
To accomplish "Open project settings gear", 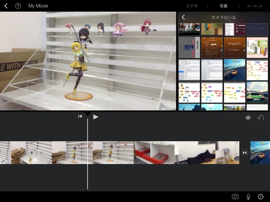I will [x=261, y=197].
